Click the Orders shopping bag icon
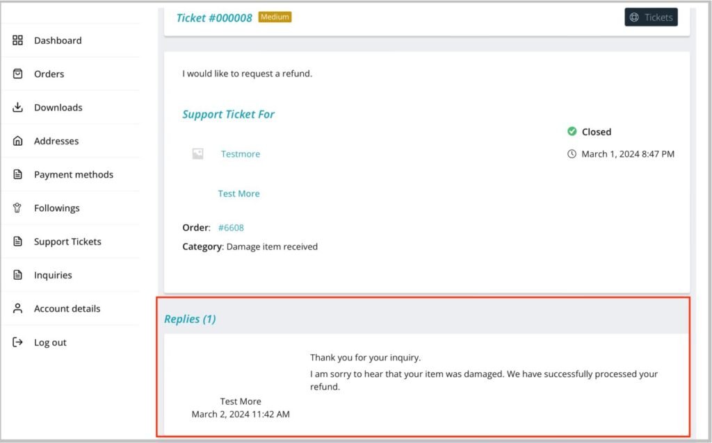This screenshot has height=443, width=712. (x=18, y=74)
